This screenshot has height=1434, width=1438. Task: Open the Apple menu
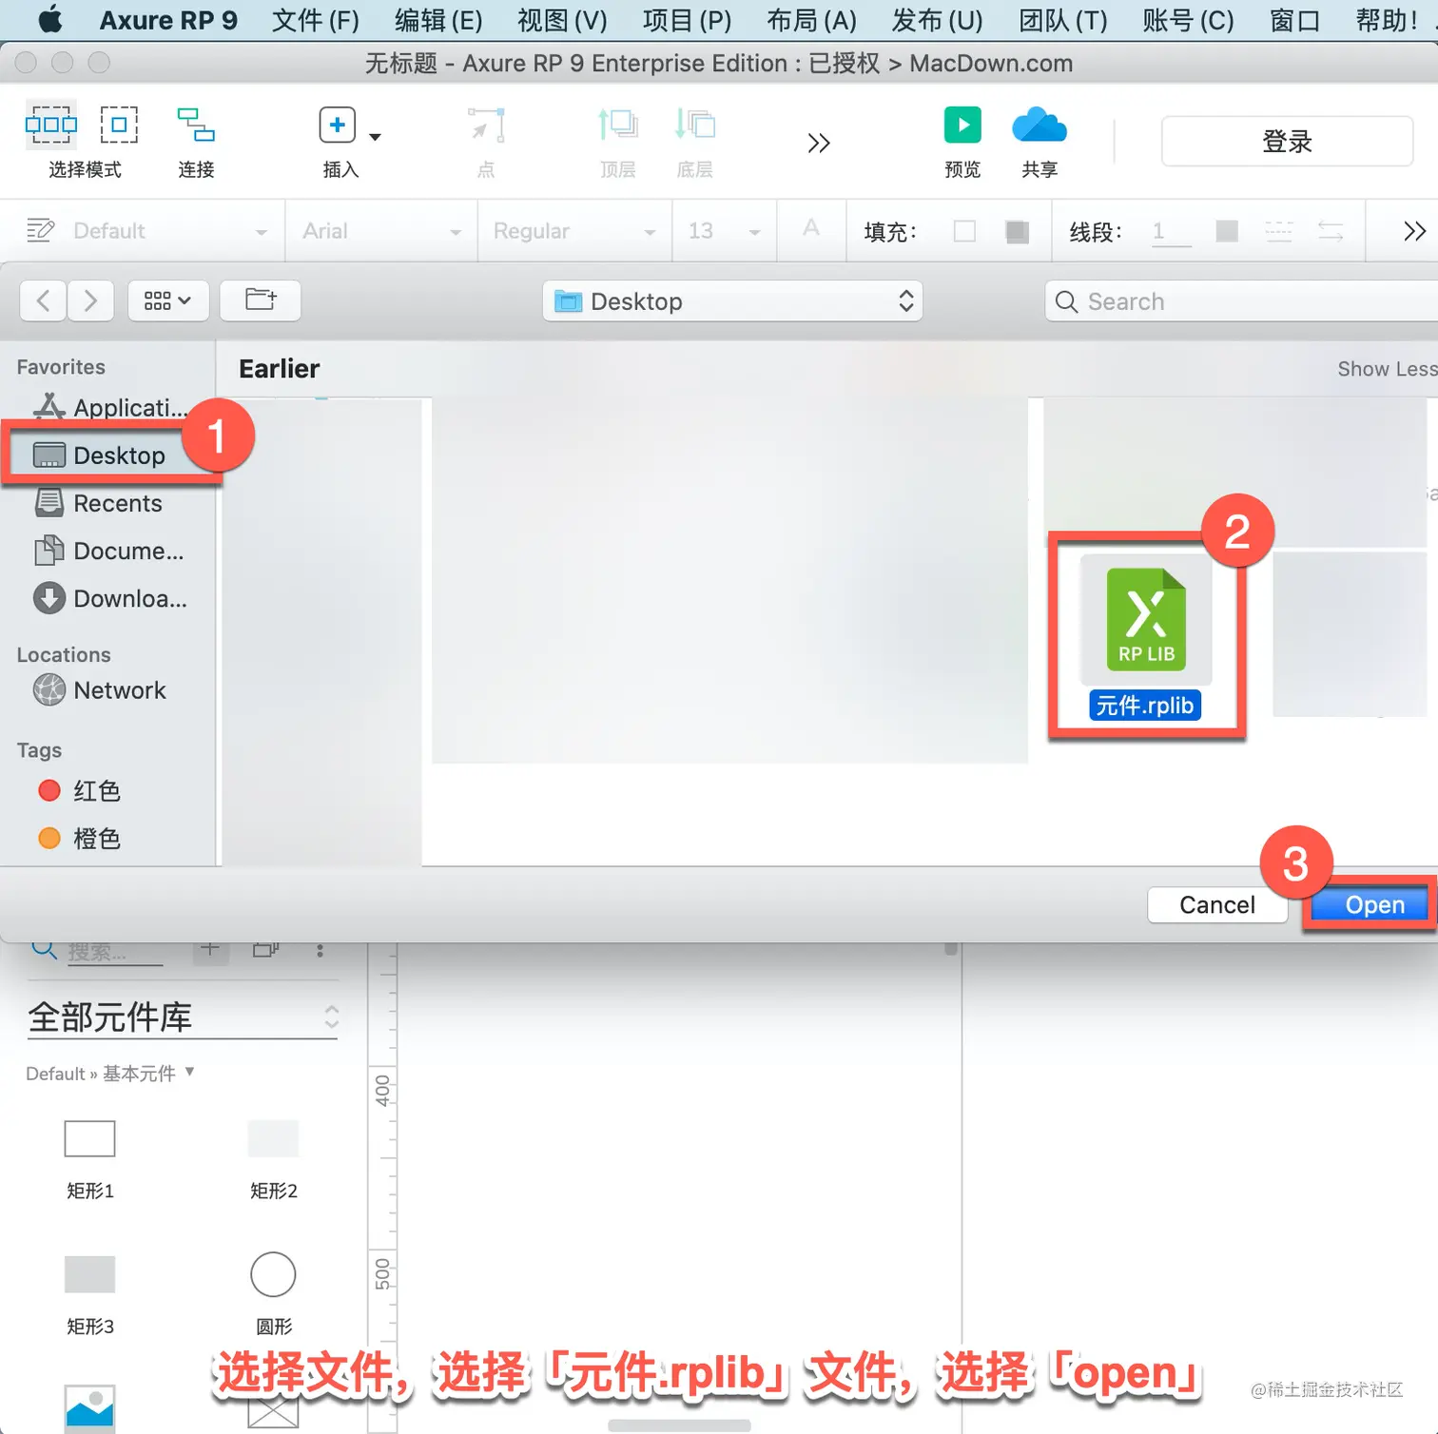tap(50, 20)
